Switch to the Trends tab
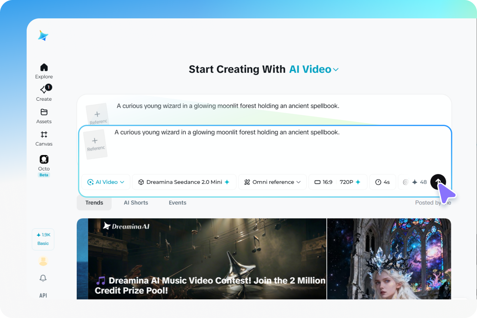 [x=94, y=203]
